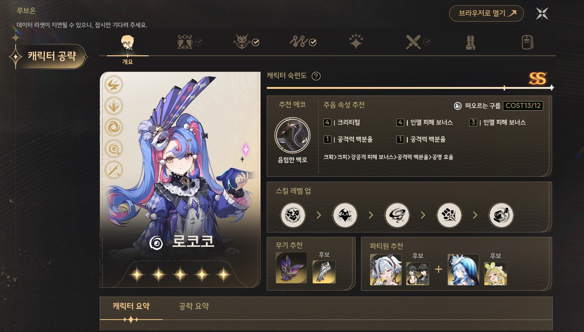This screenshot has height=332, width=584.
Task: Open the node-path guide tab icon
Action: coord(298,41)
